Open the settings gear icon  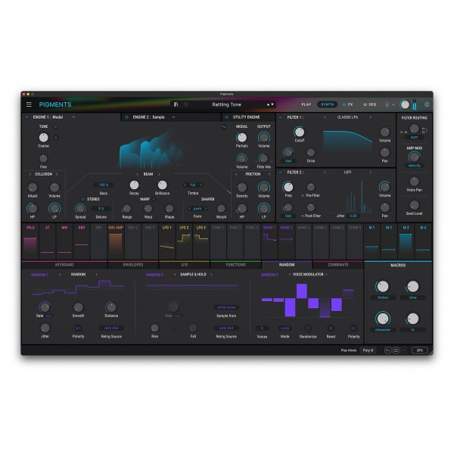(427, 104)
